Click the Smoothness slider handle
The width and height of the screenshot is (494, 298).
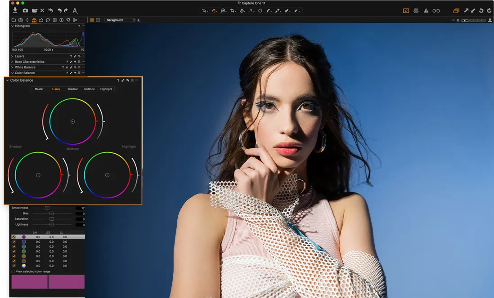[x=47, y=208]
